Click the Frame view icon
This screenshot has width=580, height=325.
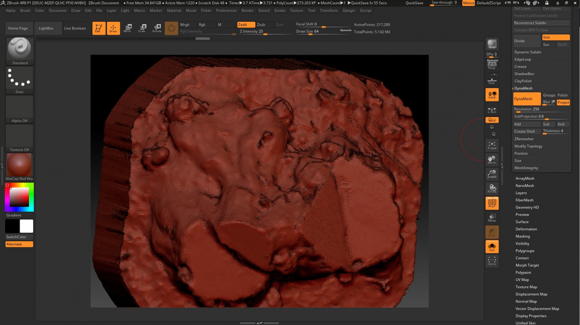pyautogui.click(x=492, y=145)
